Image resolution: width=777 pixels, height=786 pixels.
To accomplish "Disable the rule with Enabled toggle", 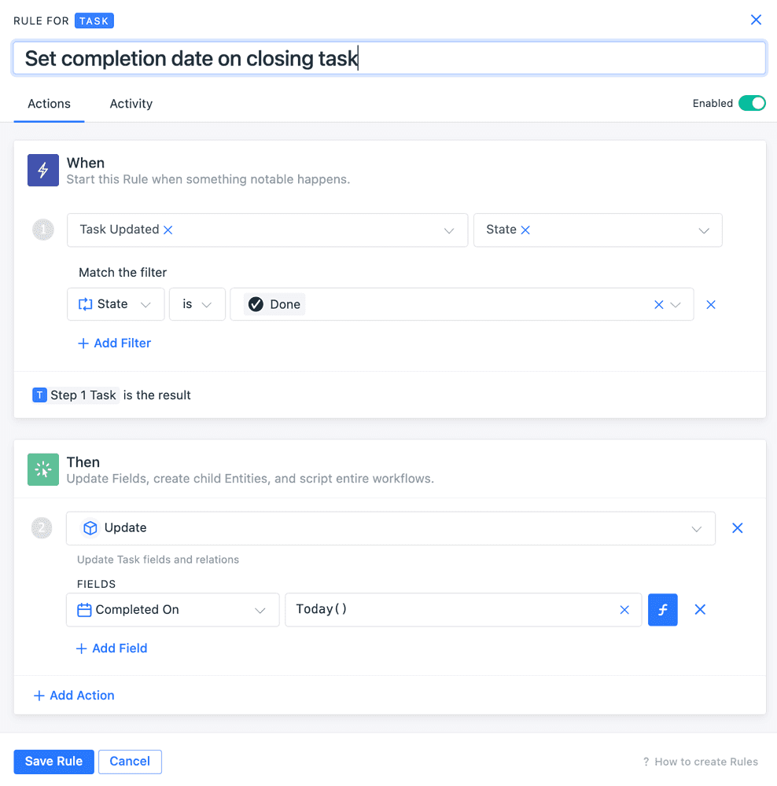I will [x=752, y=104].
